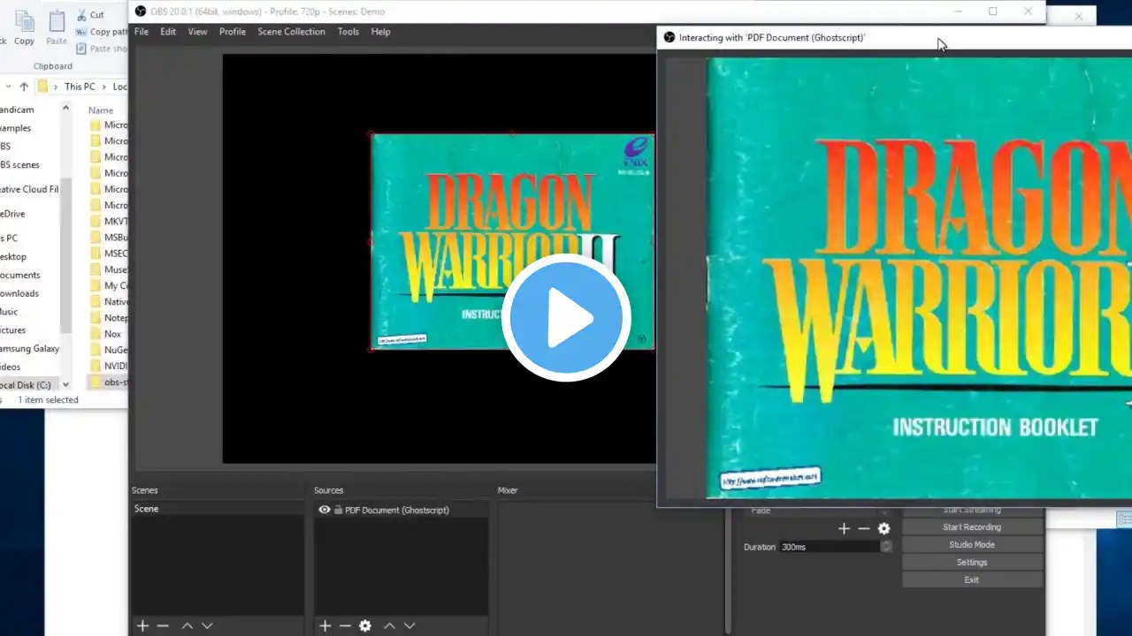Select the NuGe folder in file list
The width and height of the screenshot is (1132, 636).
[108, 350]
